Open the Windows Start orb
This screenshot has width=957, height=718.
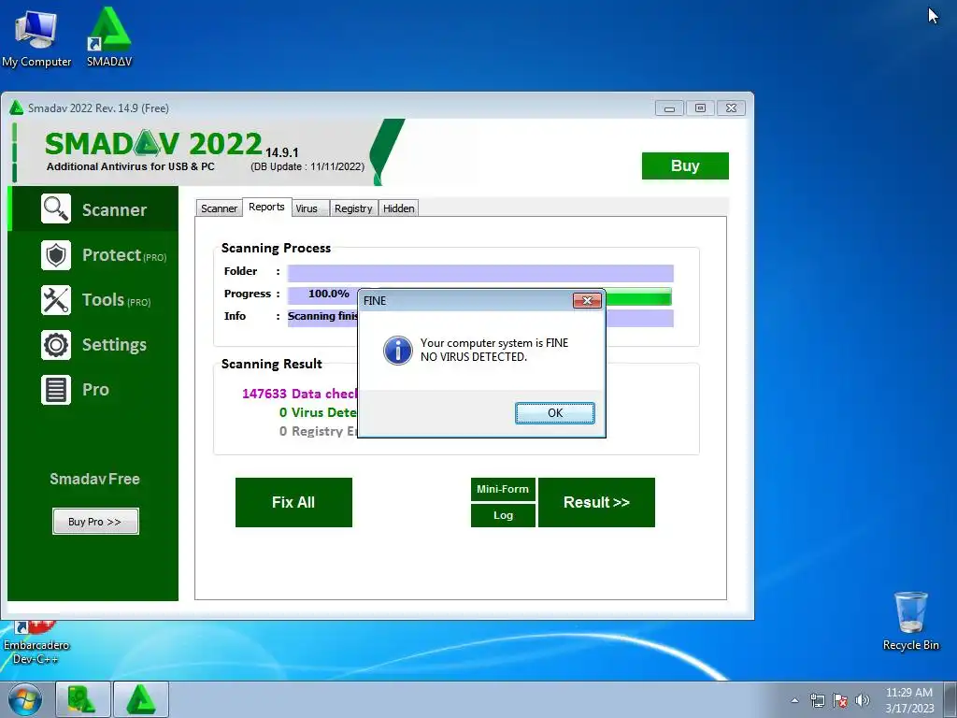tap(25, 699)
